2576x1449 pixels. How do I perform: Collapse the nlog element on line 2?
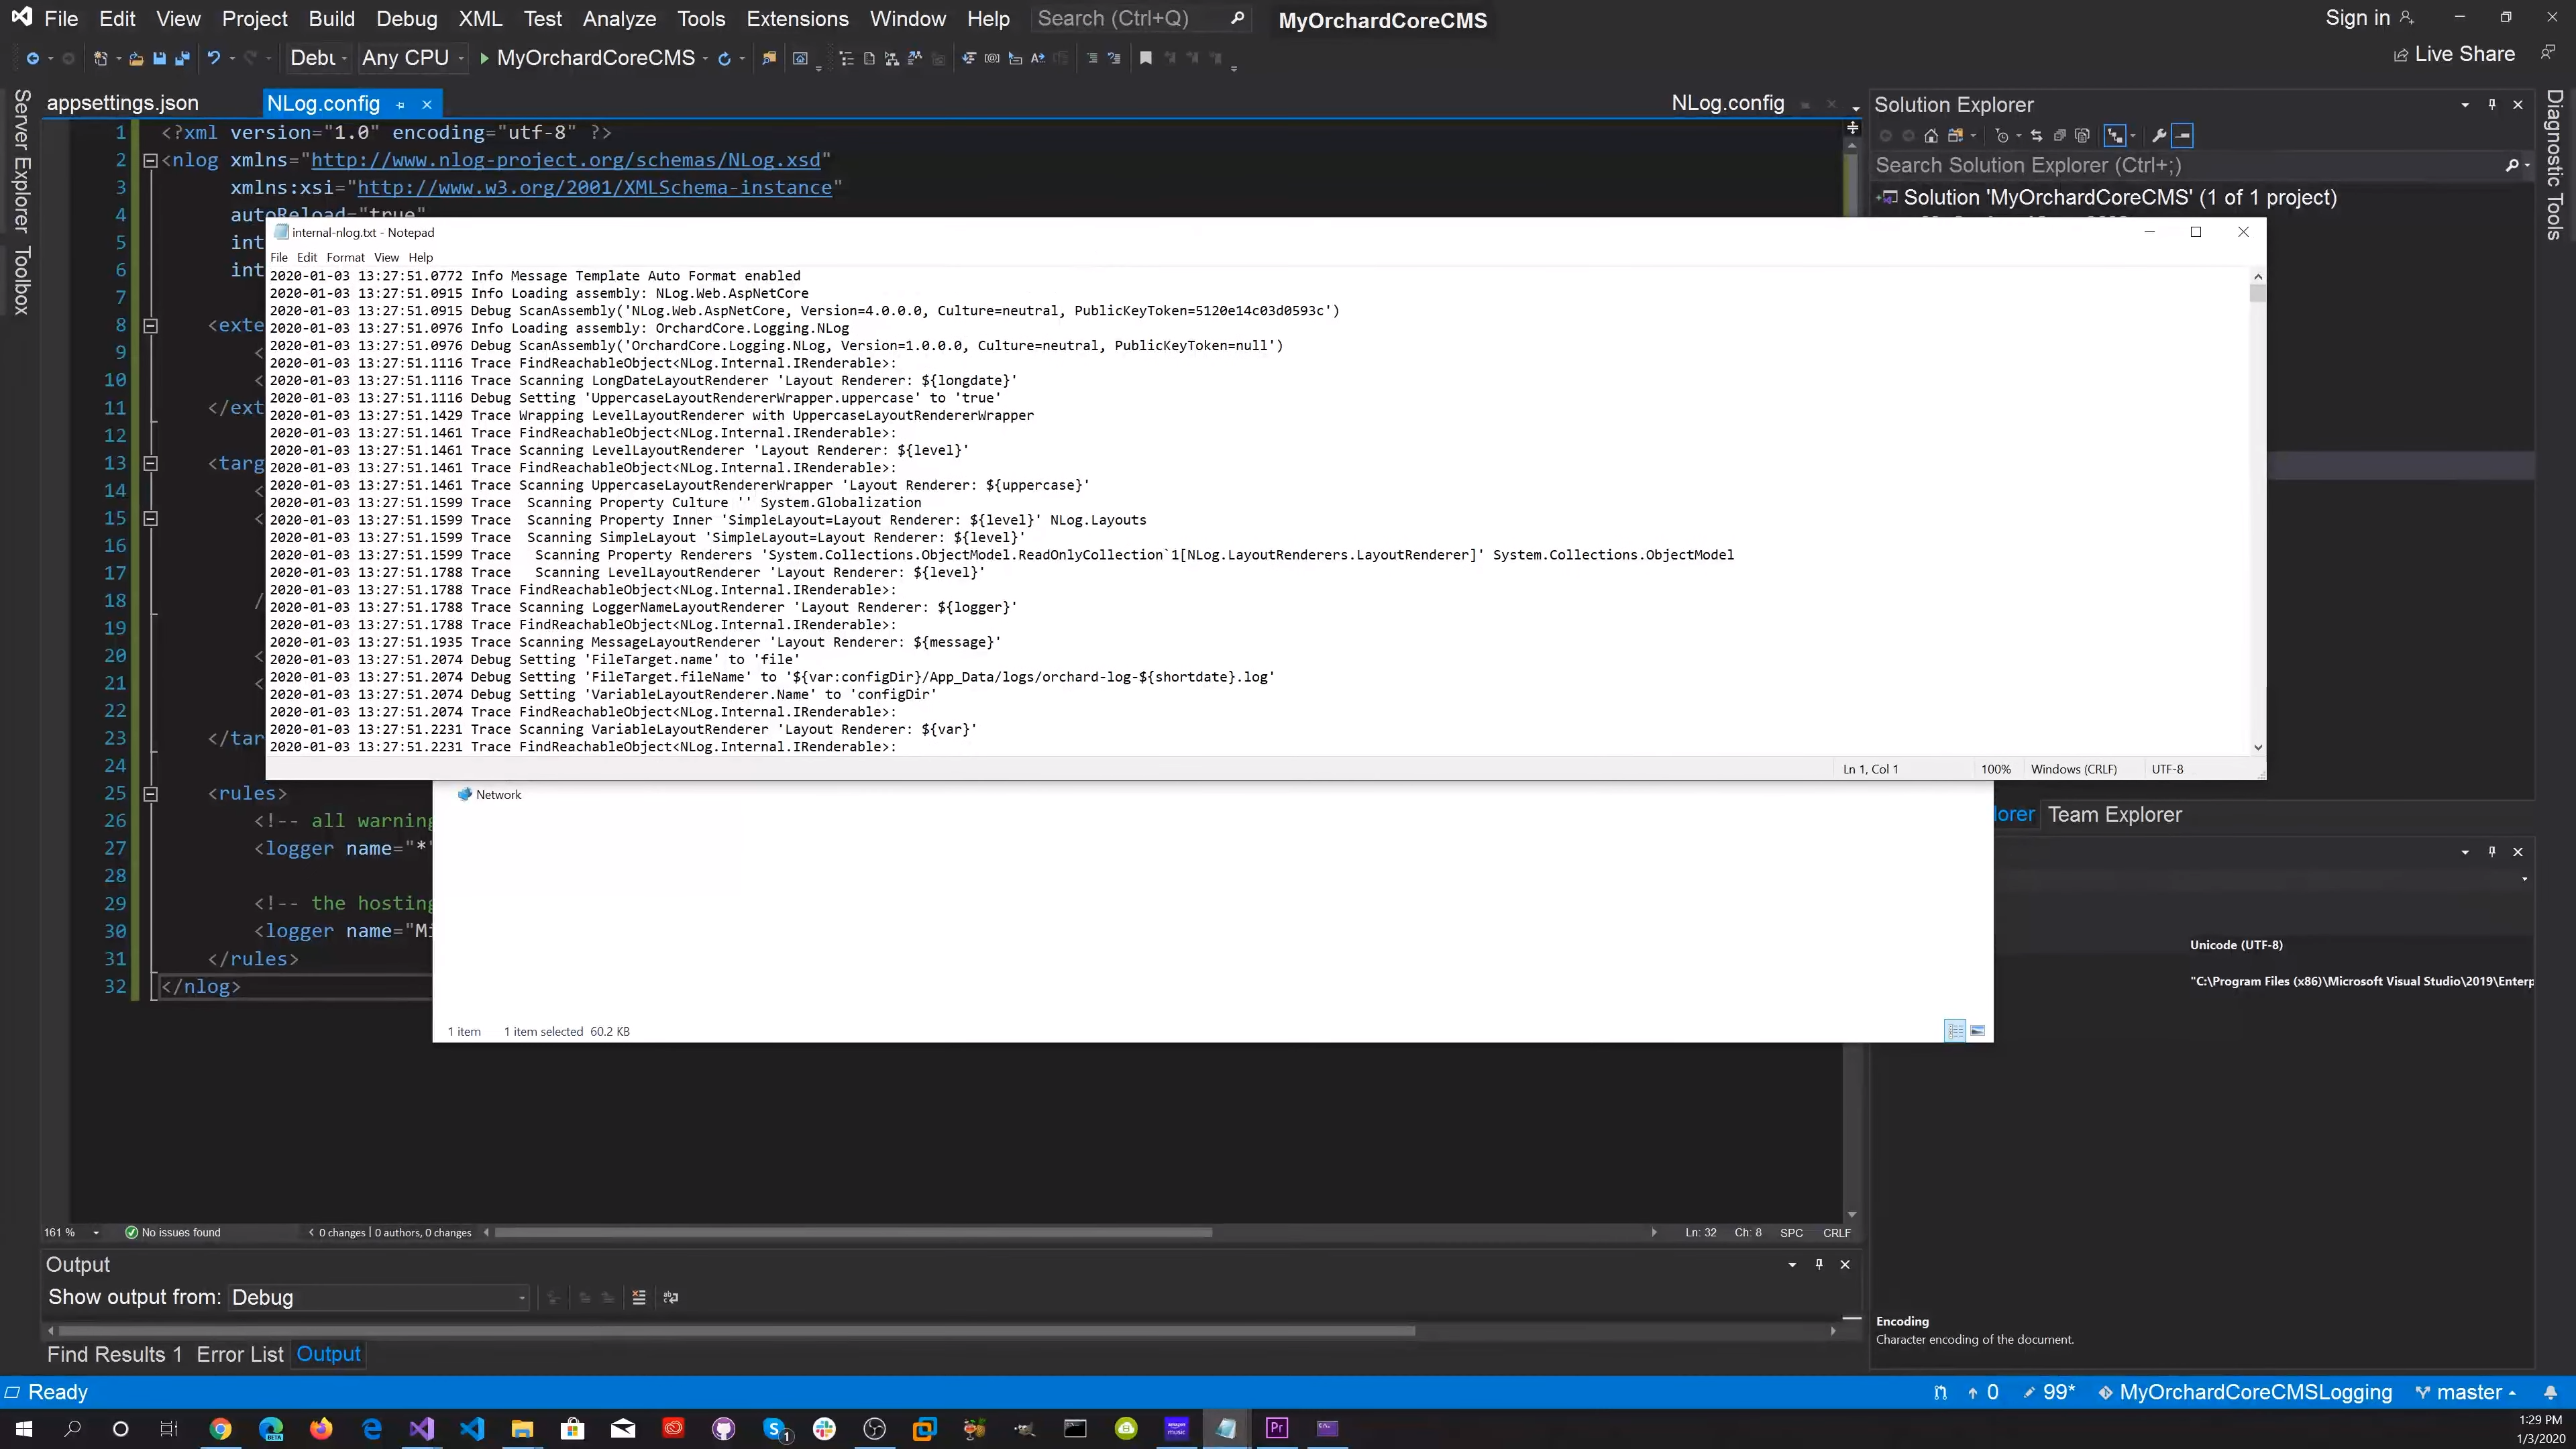tap(150, 160)
